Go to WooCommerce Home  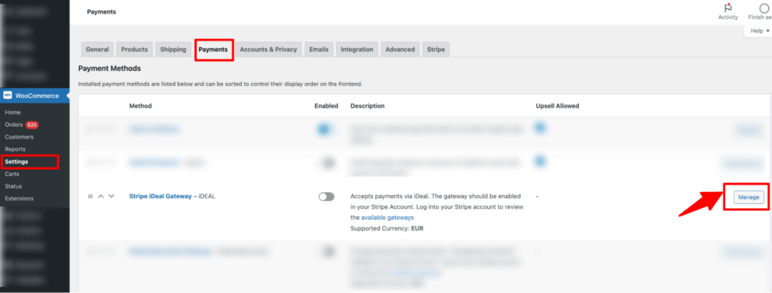(x=13, y=112)
